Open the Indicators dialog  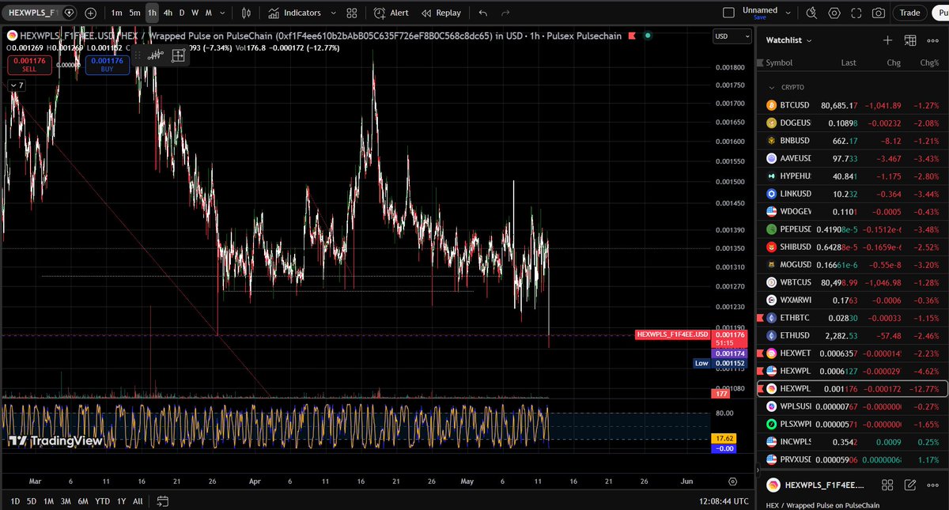(x=294, y=13)
